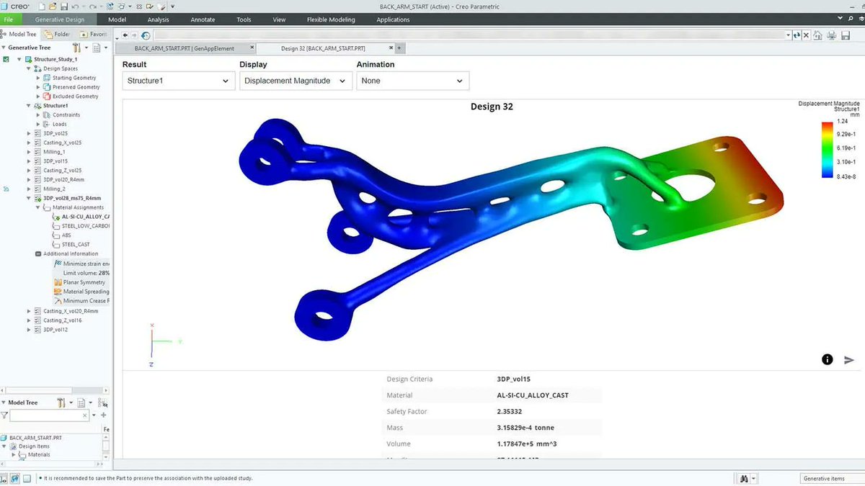Click the displacement color legend bar

tap(828, 150)
